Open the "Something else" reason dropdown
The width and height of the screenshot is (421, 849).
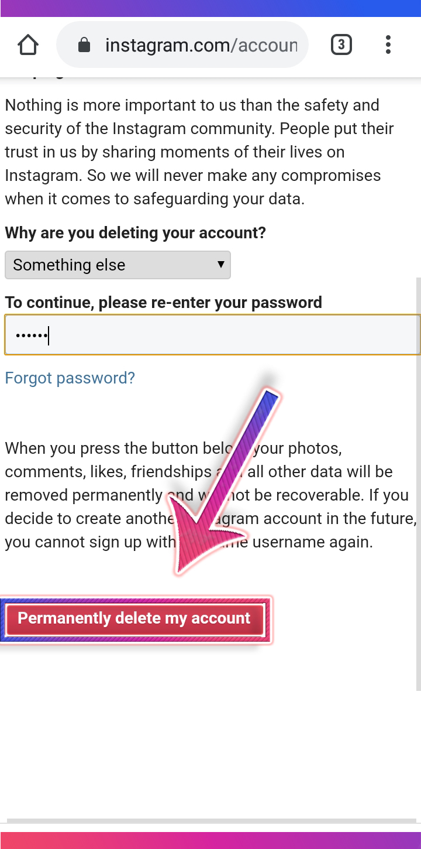[x=118, y=265]
